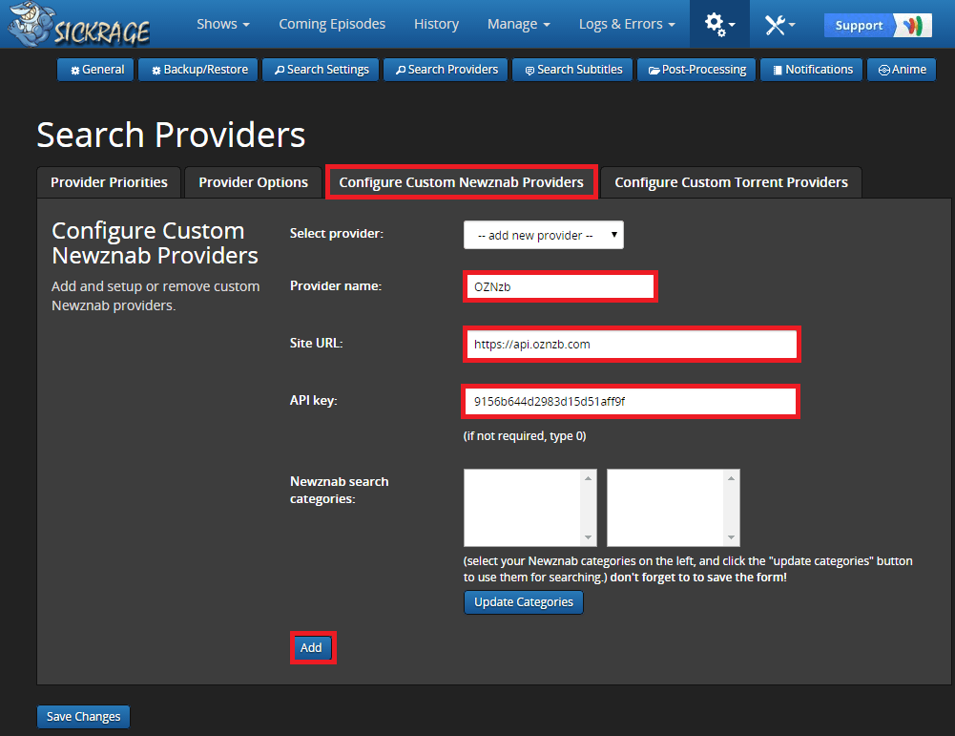
Task: Open Notifications settings
Action: [813, 70]
